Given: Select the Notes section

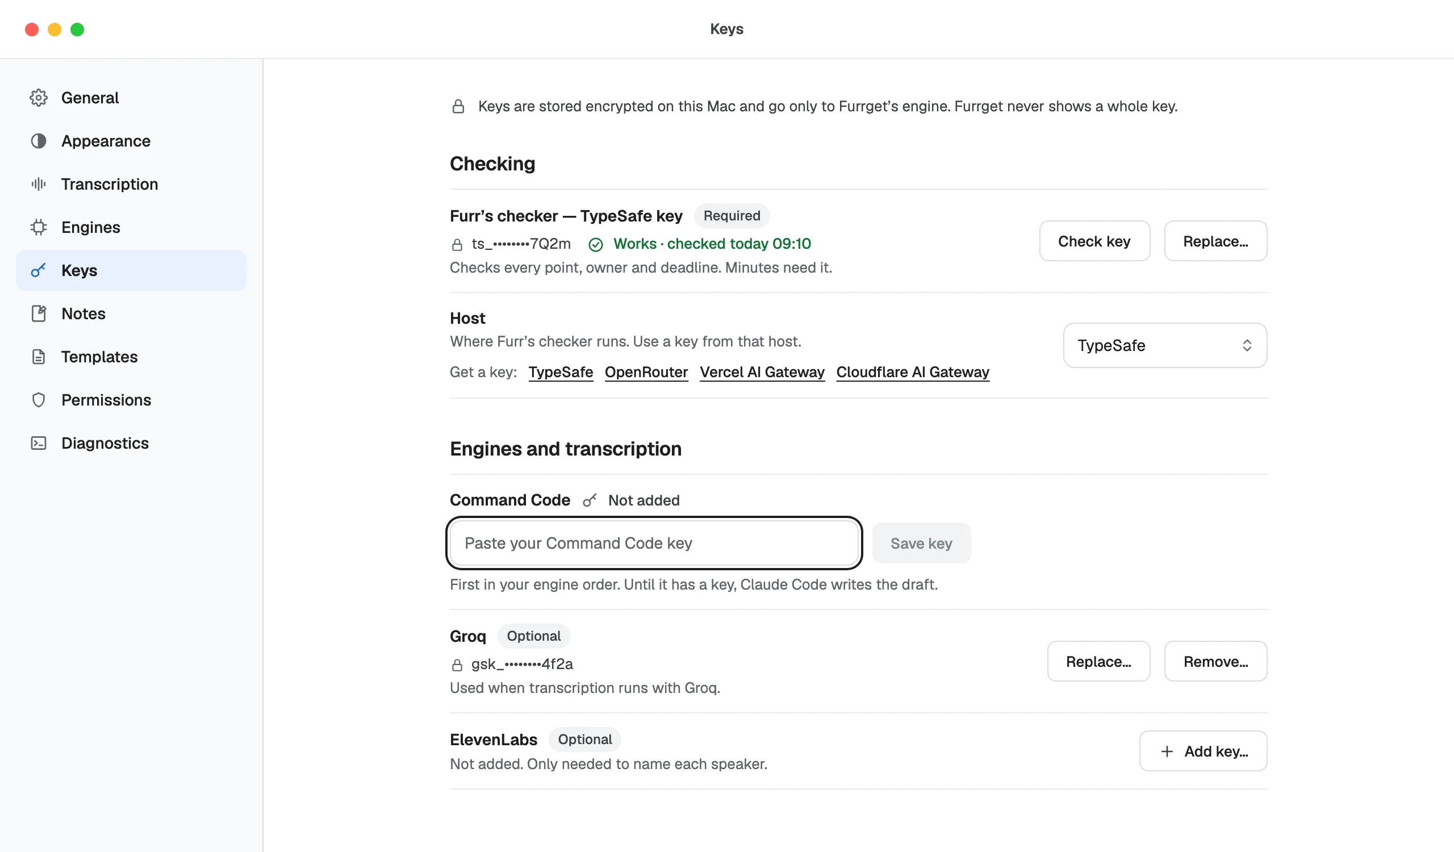Looking at the screenshot, I should [x=131, y=313].
